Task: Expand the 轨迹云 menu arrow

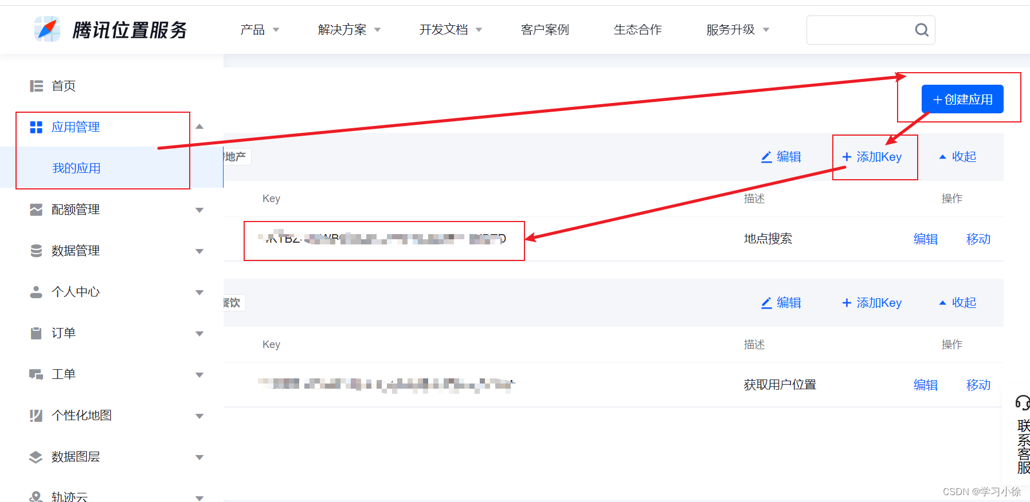Action: point(199,498)
